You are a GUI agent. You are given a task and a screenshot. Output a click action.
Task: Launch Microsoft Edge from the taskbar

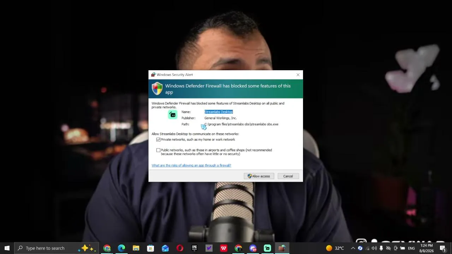tap(121, 248)
